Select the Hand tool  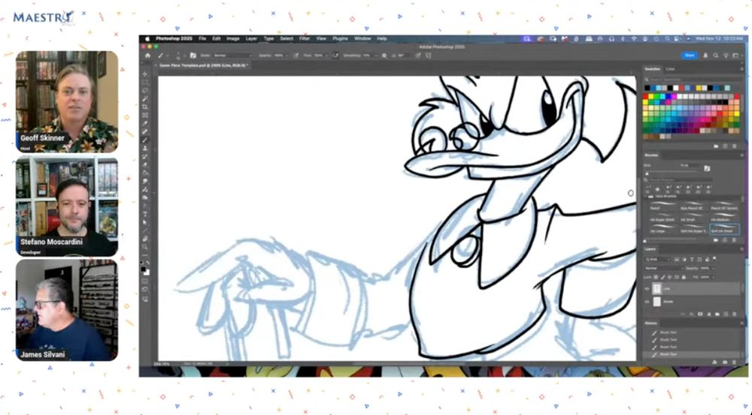click(x=145, y=239)
